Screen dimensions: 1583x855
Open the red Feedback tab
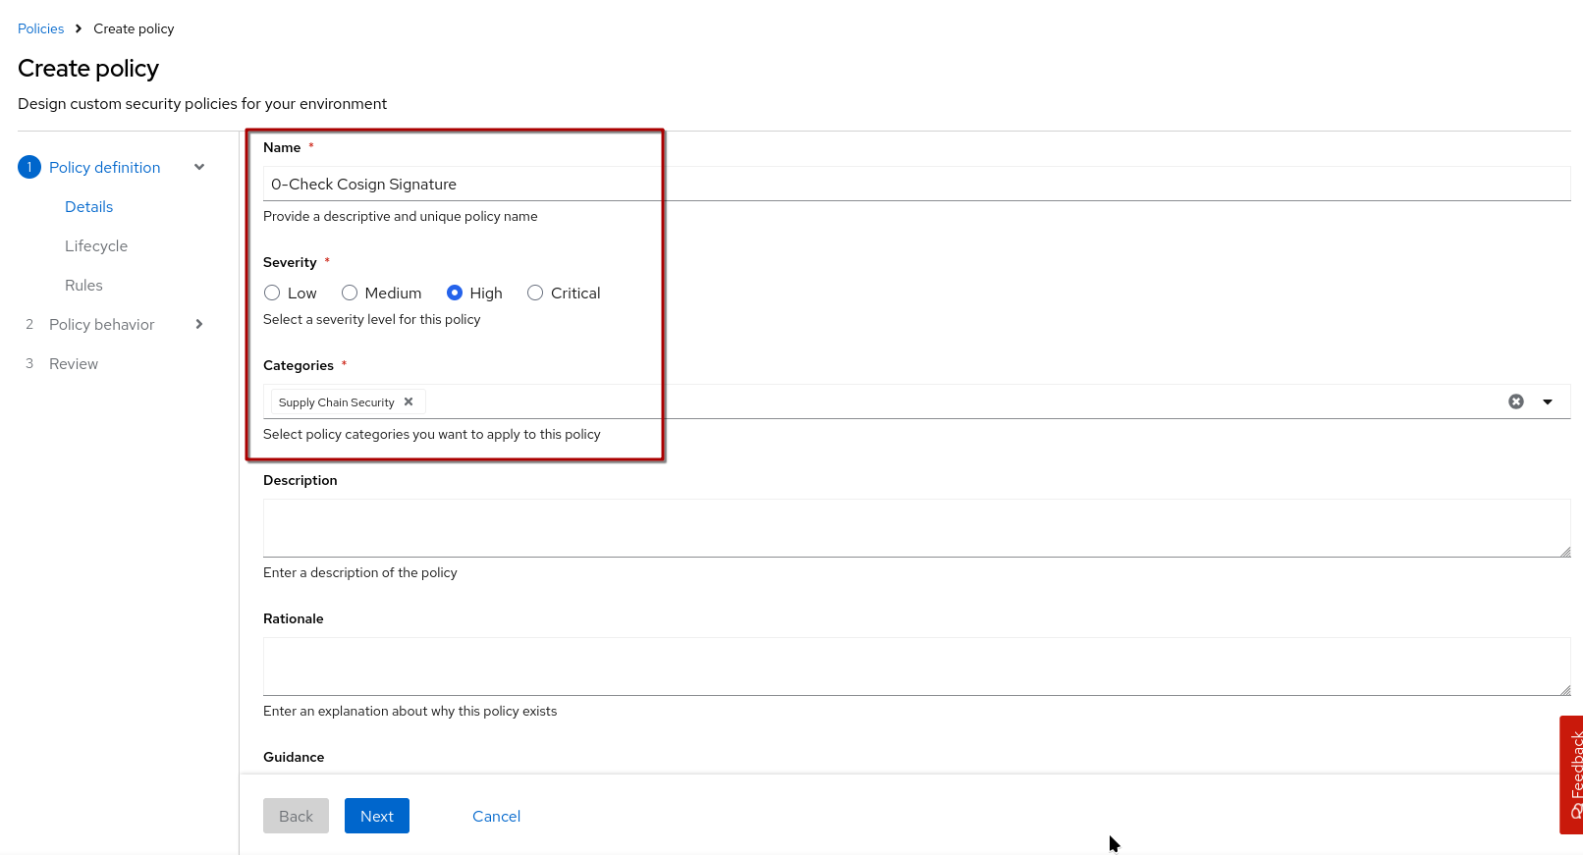point(1572,774)
